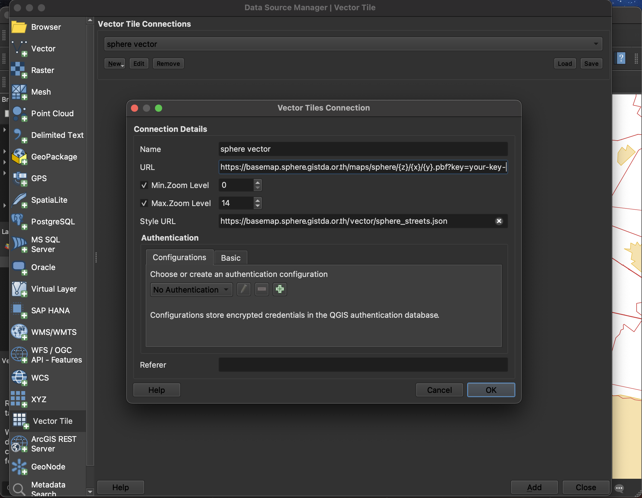Clear the Style URL field with X icon
Image resolution: width=642 pixels, height=498 pixels.
coord(499,221)
